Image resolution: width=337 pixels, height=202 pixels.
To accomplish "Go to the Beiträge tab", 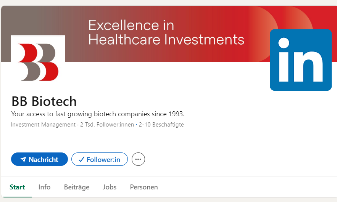I will (76, 187).
